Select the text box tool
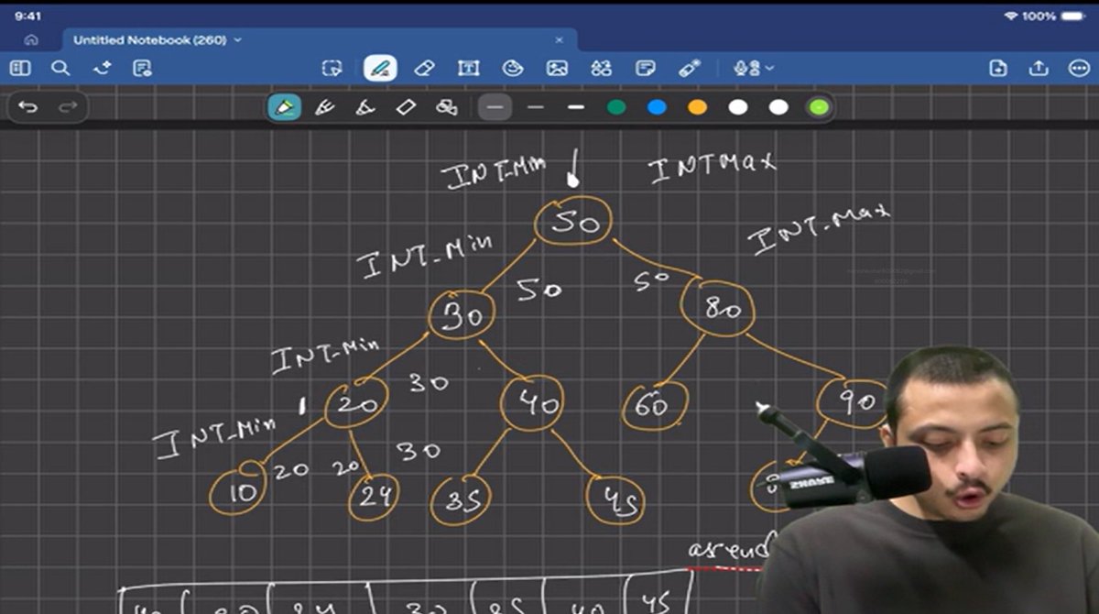The image size is (1099, 614). pyautogui.click(x=469, y=67)
